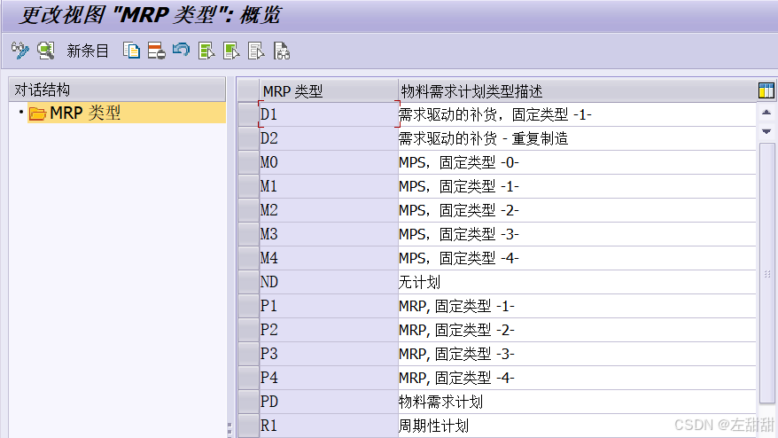Click the M3 MRP type cell
Screen dimensions: 778x438
pyautogui.click(x=329, y=234)
